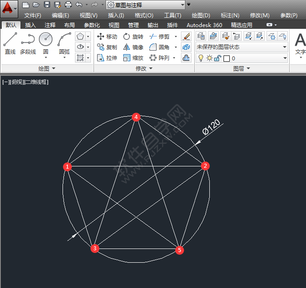Select the 镜像 (Mirror) tool
This screenshot has height=288, width=306.
tap(133, 47)
